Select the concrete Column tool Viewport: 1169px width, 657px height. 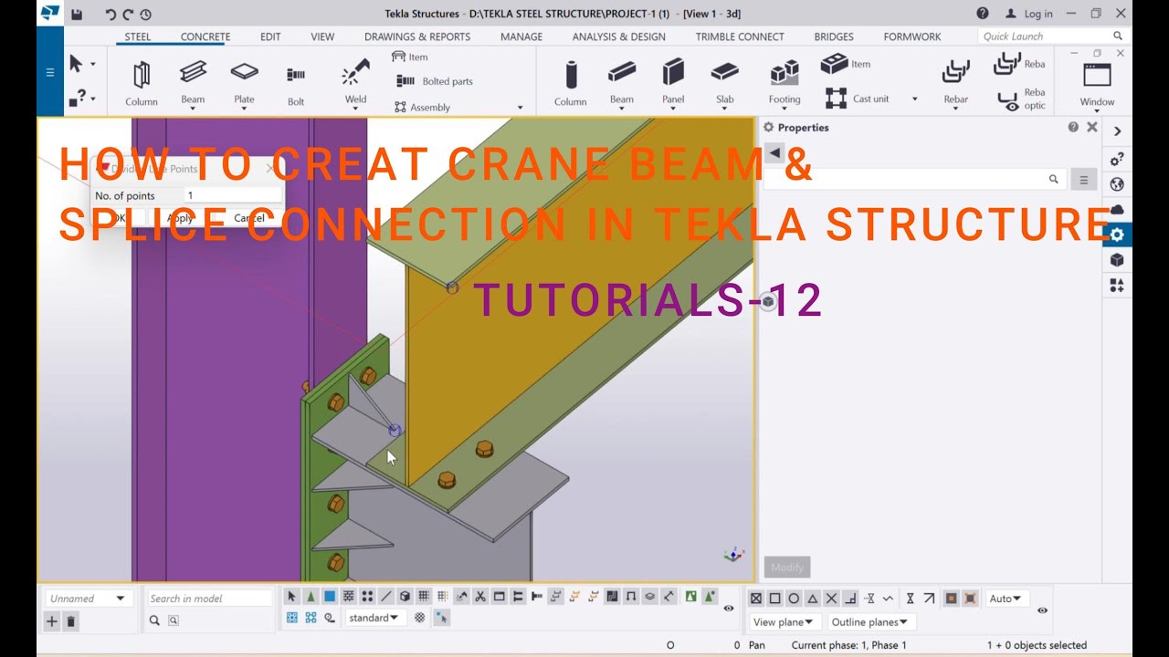click(x=570, y=83)
